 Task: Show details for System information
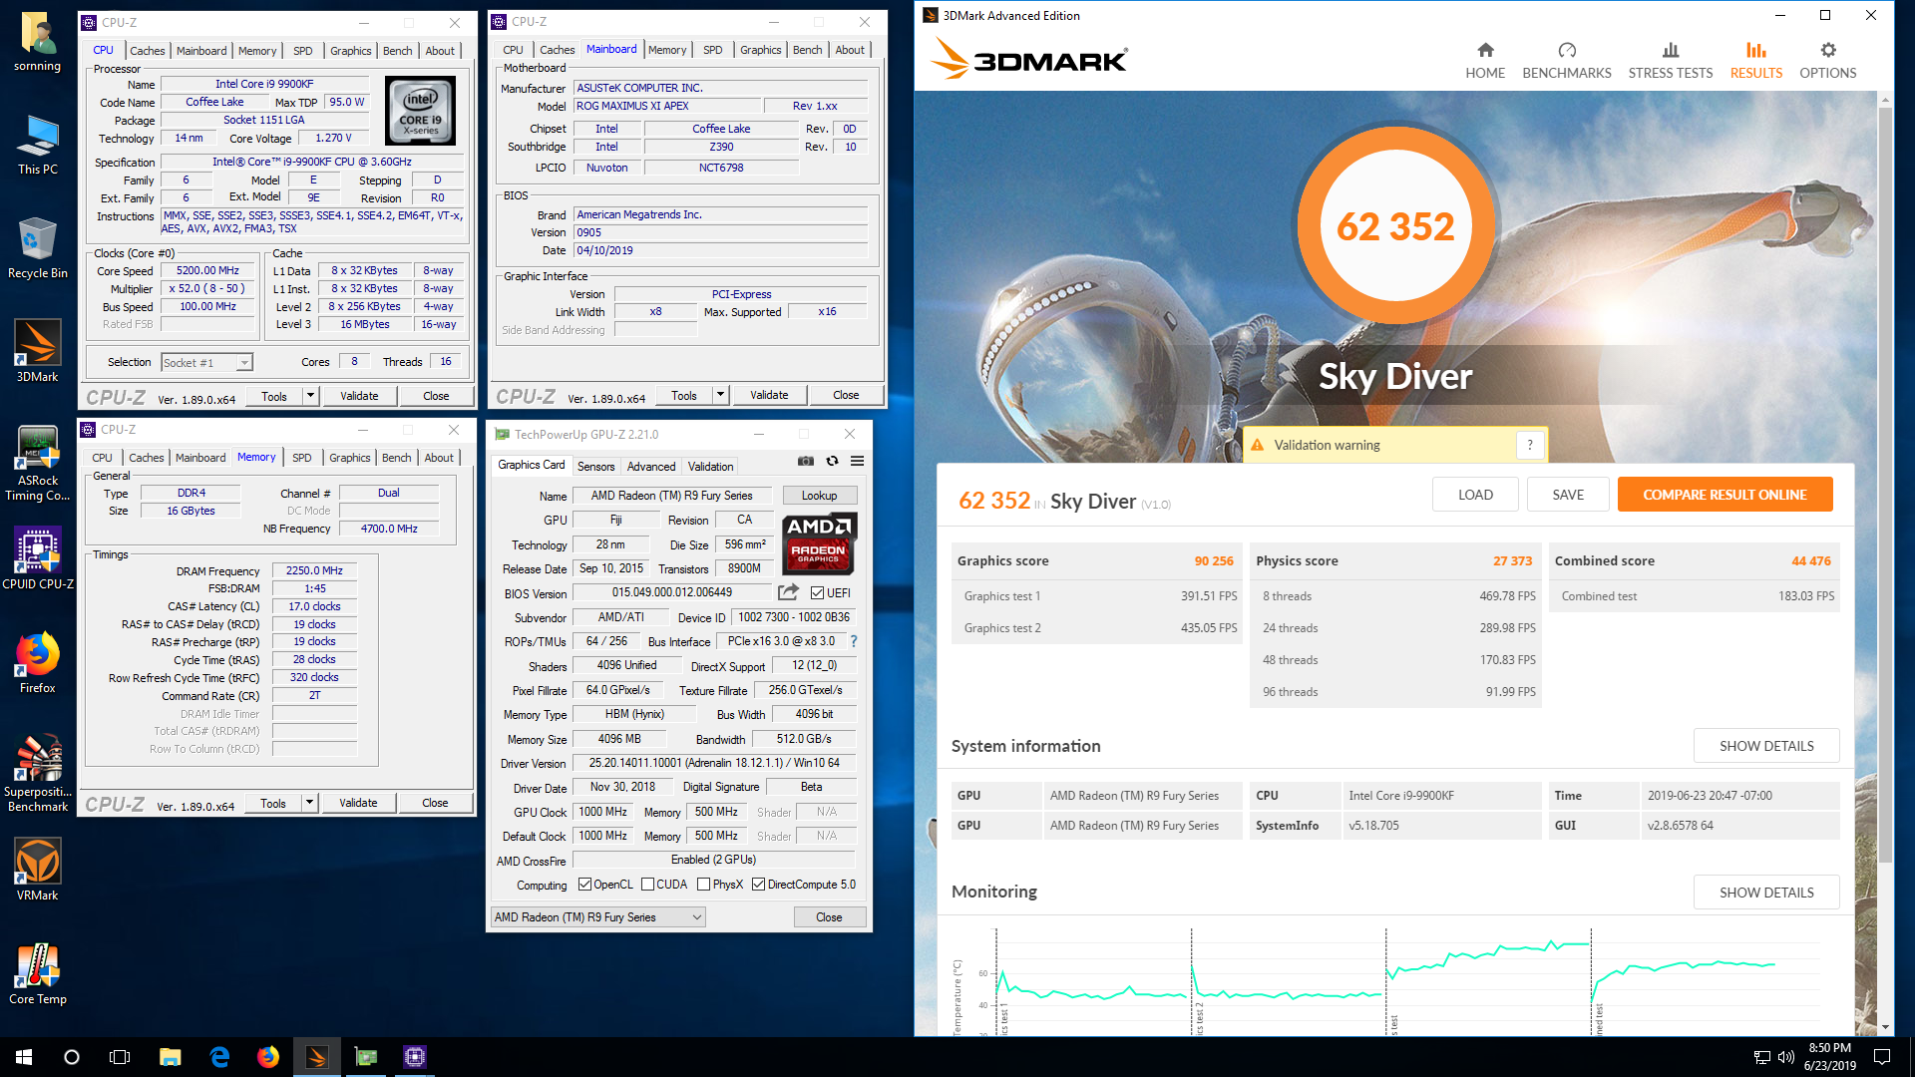coord(1766,746)
